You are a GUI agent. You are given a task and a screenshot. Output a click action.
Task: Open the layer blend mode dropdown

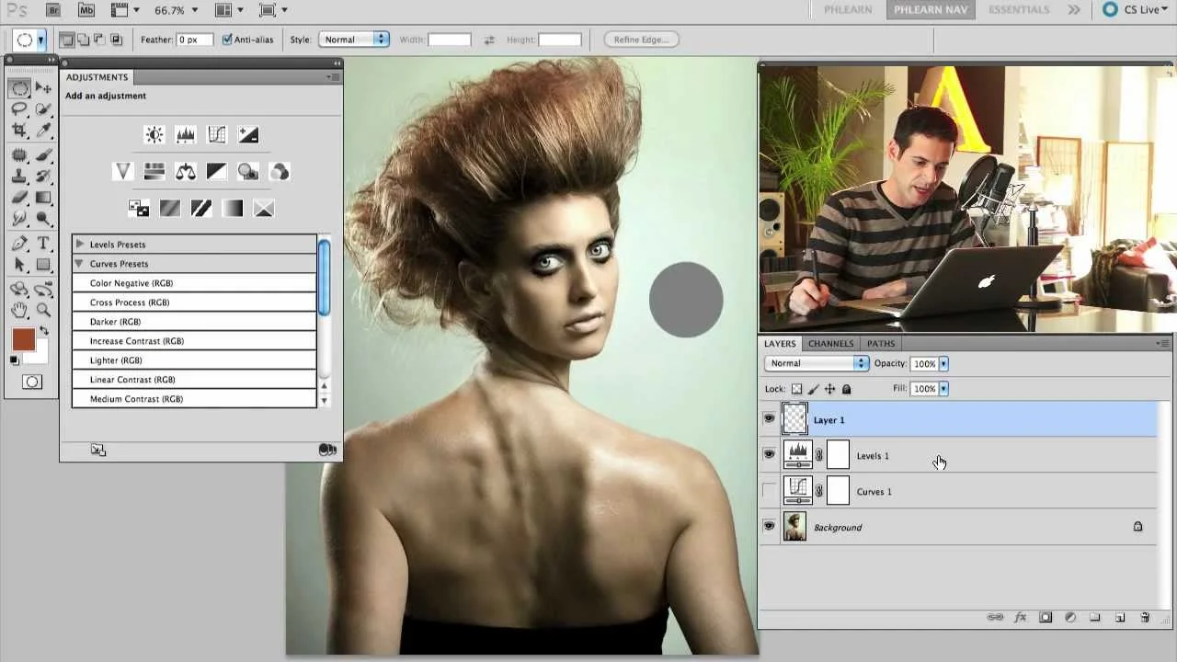point(815,363)
